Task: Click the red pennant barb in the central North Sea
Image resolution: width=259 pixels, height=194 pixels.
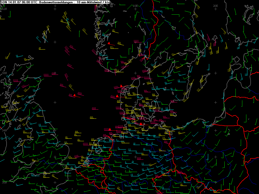Action: point(74,95)
